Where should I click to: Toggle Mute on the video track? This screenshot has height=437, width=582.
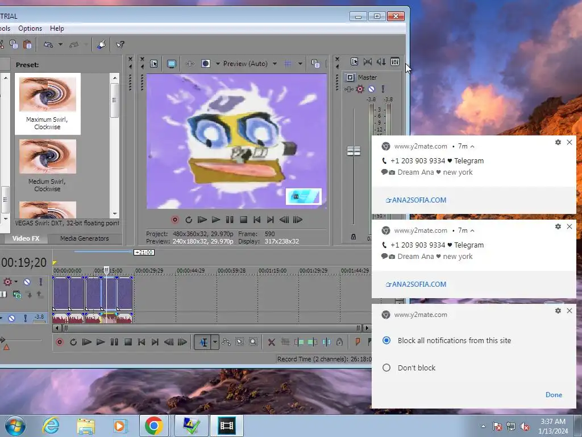[27, 282]
